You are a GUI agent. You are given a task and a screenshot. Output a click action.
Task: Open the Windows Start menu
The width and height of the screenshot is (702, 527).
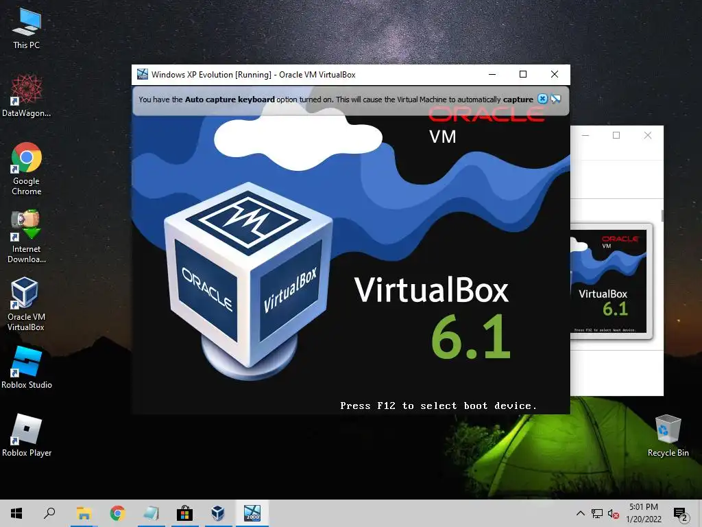[16, 513]
